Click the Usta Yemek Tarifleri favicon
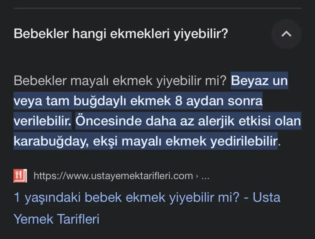This screenshot has width=315, height=239. click(20, 176)
